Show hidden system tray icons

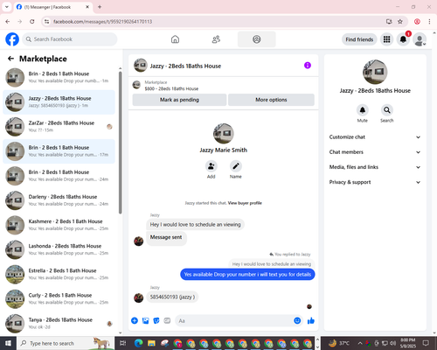[x=360, y=343]
